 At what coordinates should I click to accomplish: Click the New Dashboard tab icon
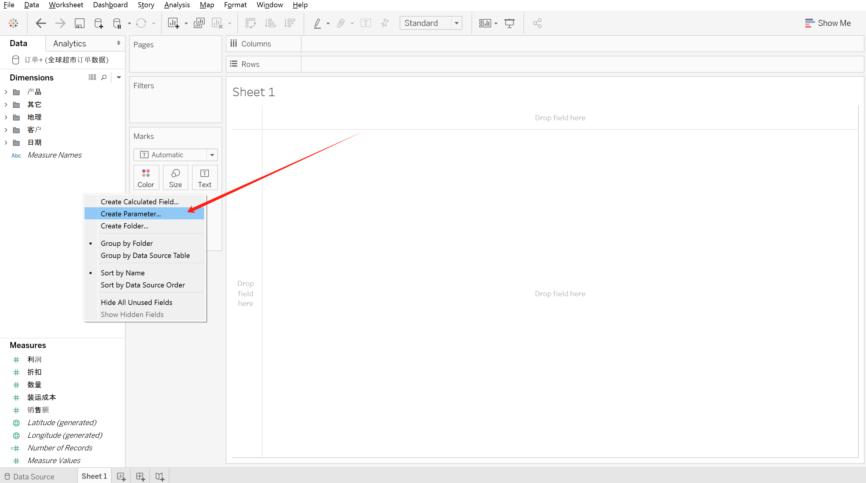pos(140,476)
